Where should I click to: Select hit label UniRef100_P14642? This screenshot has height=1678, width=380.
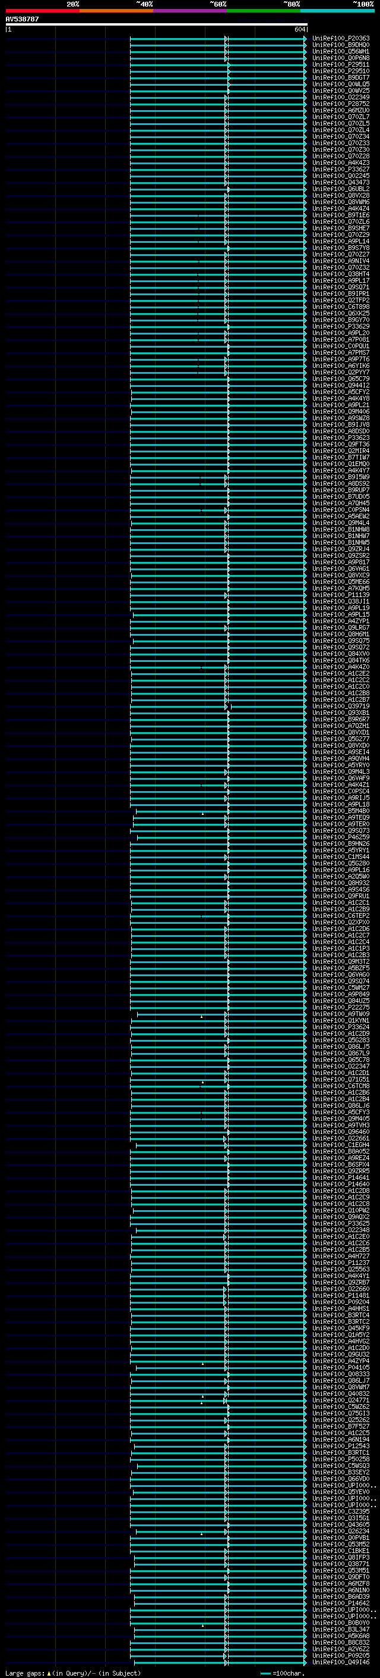click(341, 1603)
